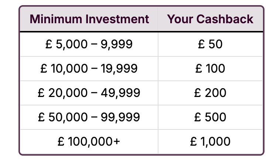Click the 49,999 upper bound value
This screenshot has width=280, height=163.
tap(122, 93)
